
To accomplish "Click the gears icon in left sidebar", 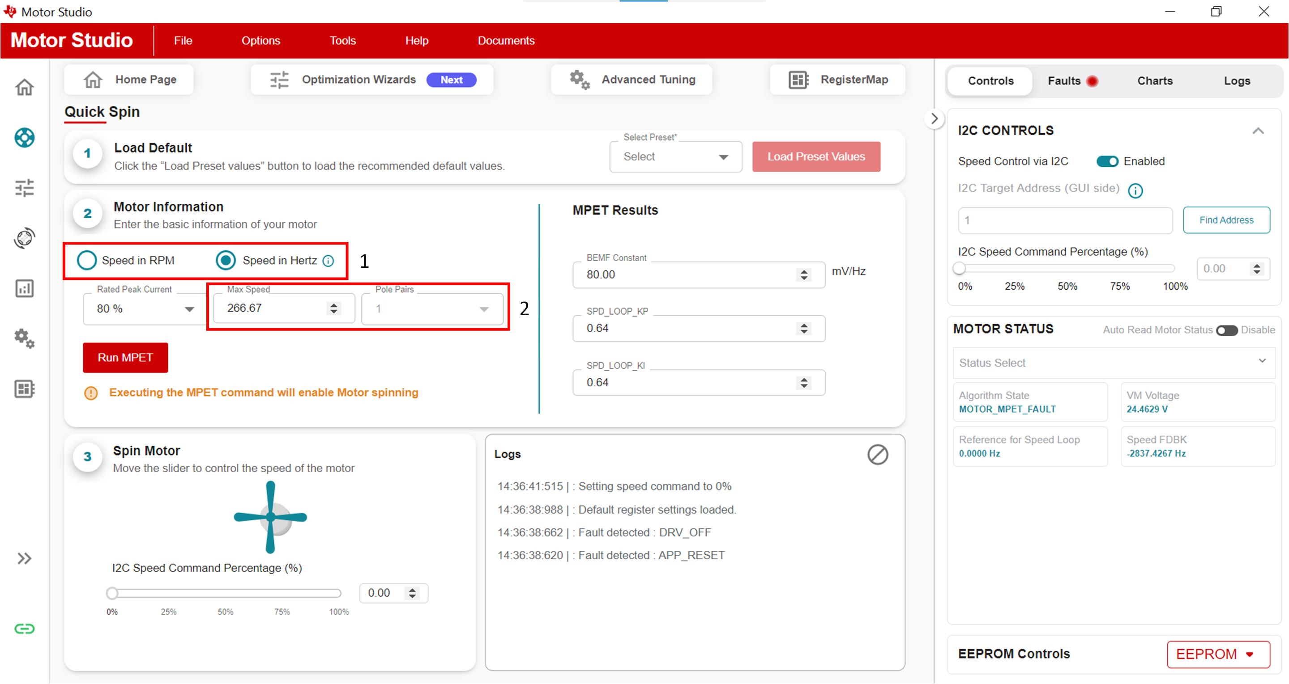I will (x=24, y=338).
